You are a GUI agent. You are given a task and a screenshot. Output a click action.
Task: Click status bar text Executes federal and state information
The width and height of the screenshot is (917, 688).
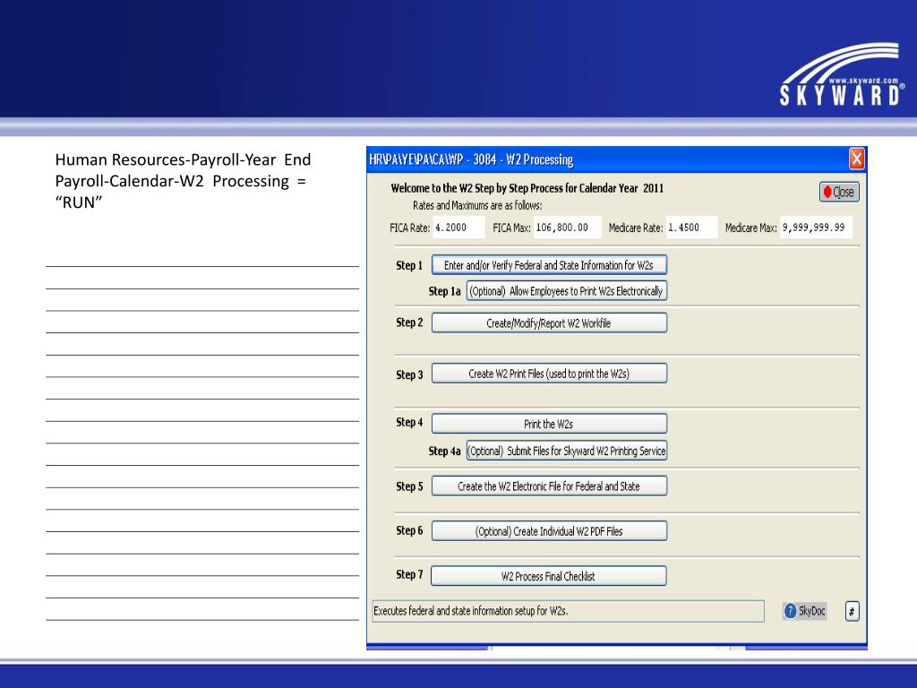point(471,611)
